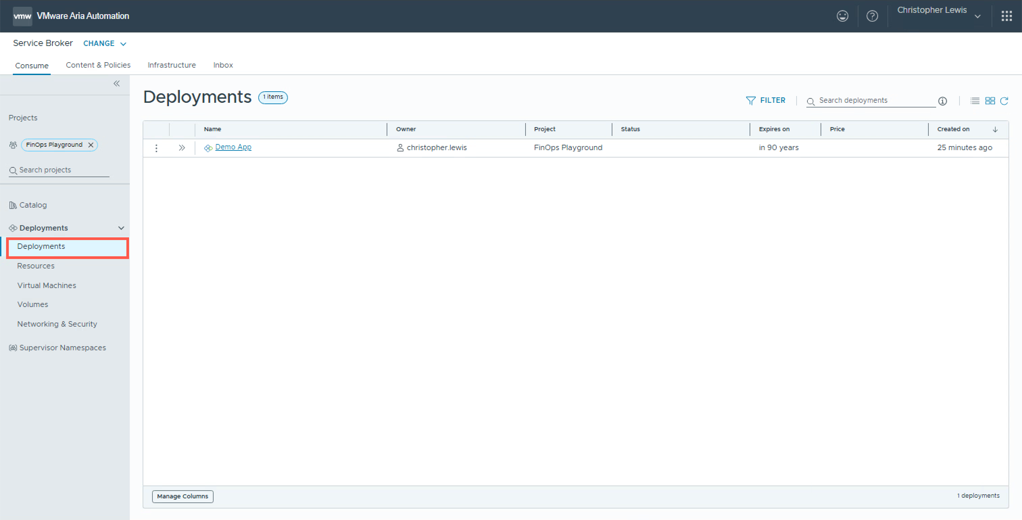Remove FinOps Playground project filter
This screenshot has height=520, width=1022.
coord(91,145)
